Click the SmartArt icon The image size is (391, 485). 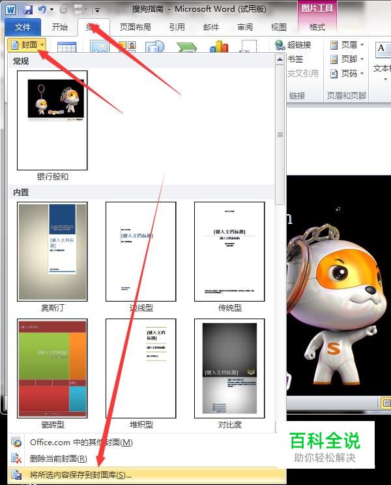click(187, 47)
